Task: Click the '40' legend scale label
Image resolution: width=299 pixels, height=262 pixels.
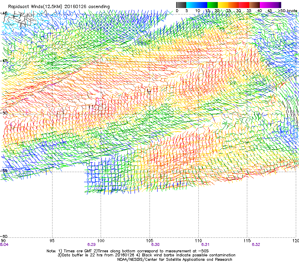Action: 259,11
